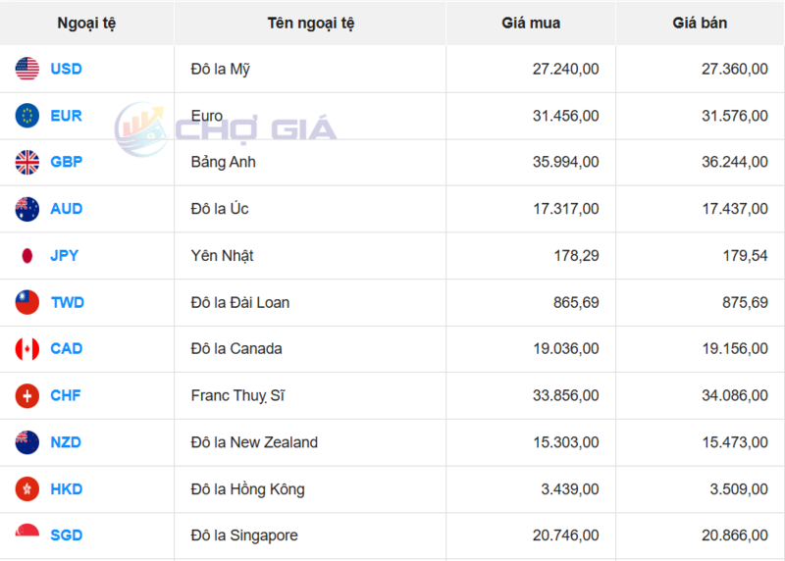Click the GBP selling price 36.244,00
The image size is (785, 561).
coord(733,162)
